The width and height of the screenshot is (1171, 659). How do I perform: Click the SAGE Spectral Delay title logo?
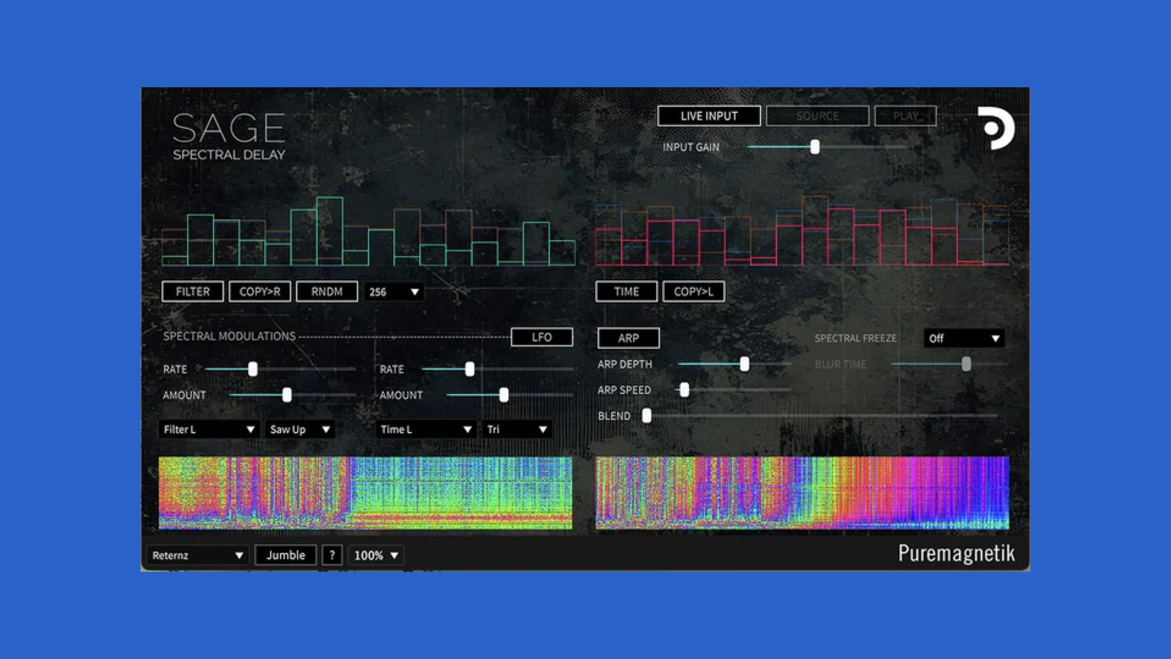(229, 137)
